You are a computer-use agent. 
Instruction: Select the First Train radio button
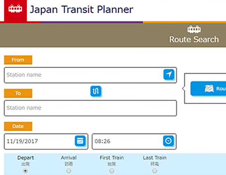coord(112,171)
